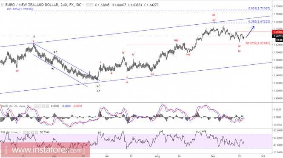This screenshot has height=158, width=283.
Task: Click 80.0000 on the RSI scale
Action: point(278,130)
